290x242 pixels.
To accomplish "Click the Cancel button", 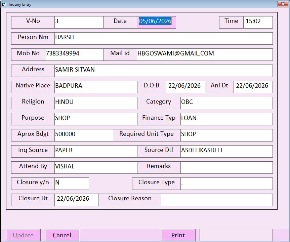I will point(62,235).
